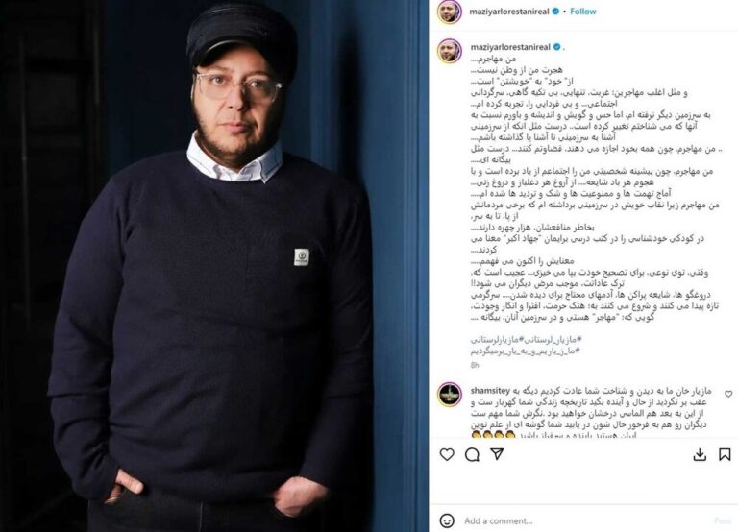Open header profile picture avatar
The image size is (738, 532).
[449, 12]
